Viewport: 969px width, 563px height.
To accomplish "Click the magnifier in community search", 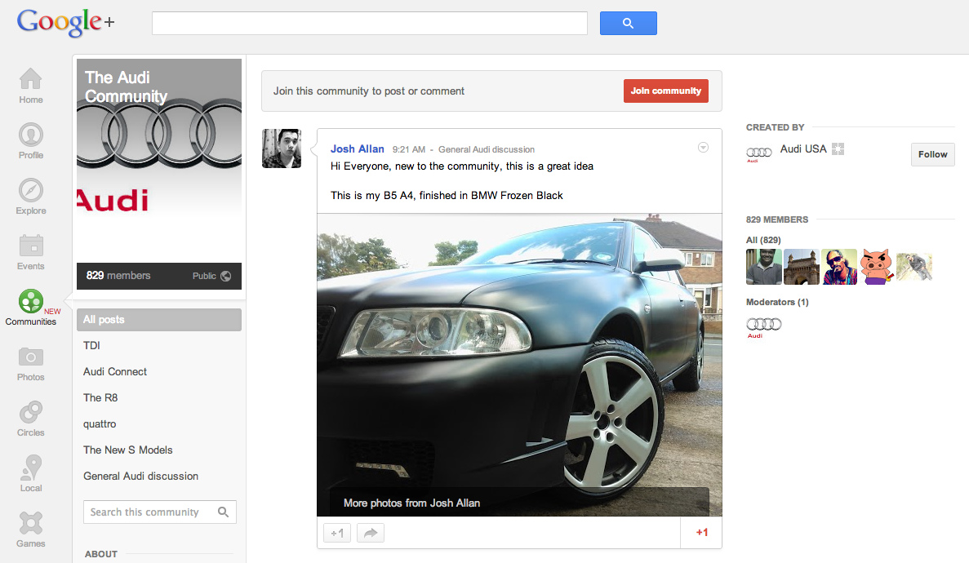I will (223, 512).
